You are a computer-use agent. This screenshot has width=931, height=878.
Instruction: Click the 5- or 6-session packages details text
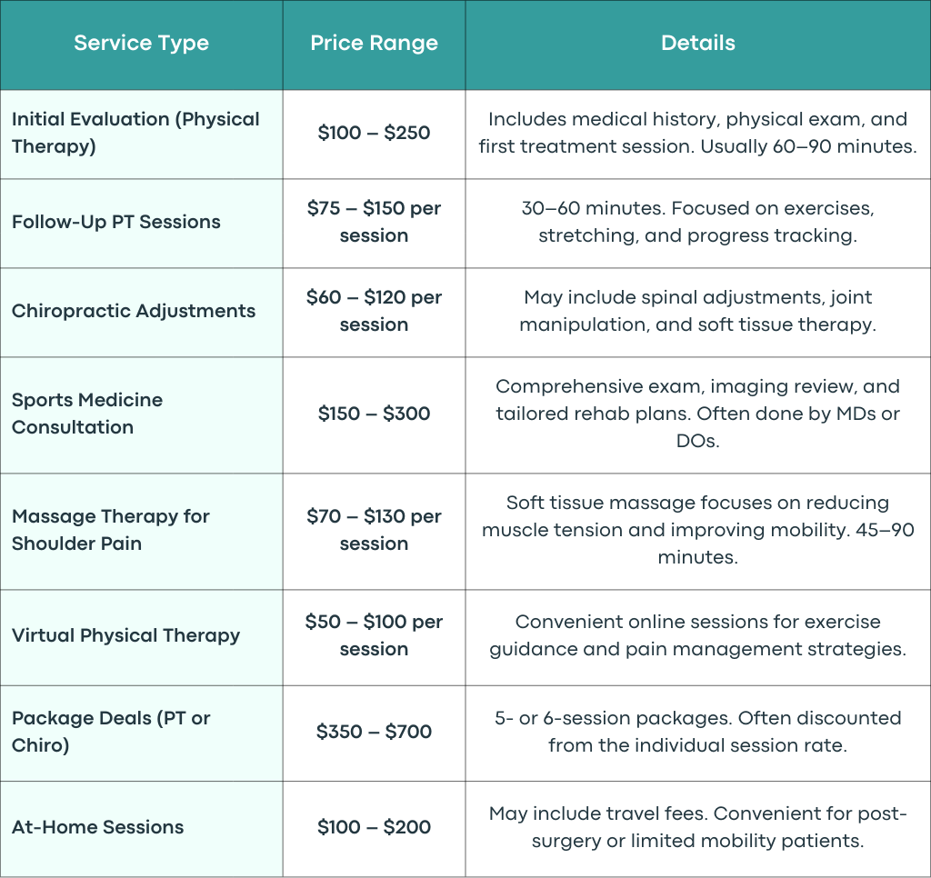point(697,733)
